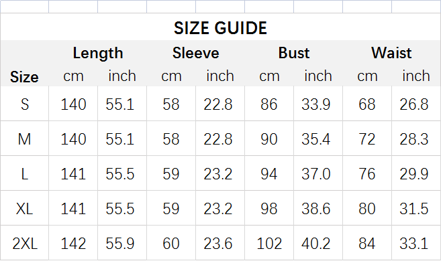Image resolution: width=441 pixels, height=261 pixels.
Task: Click the L size row label
Action: point(24,173)
